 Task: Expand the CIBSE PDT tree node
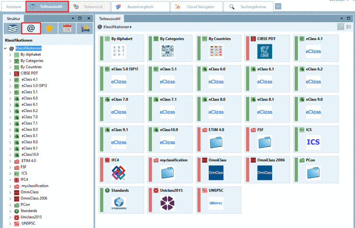(x=10, y=73)
